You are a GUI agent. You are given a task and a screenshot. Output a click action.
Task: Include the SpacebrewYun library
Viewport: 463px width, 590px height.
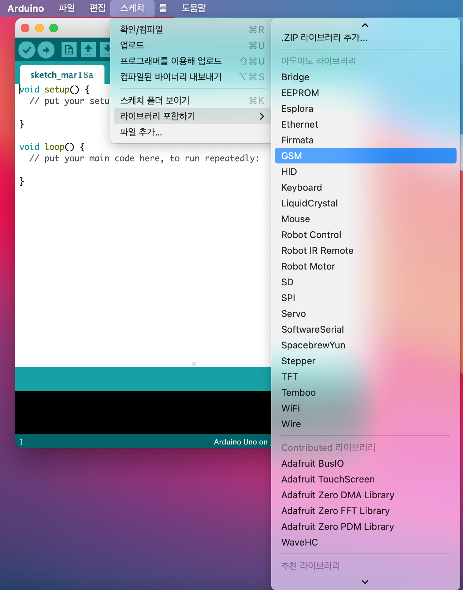coord(365,345)
